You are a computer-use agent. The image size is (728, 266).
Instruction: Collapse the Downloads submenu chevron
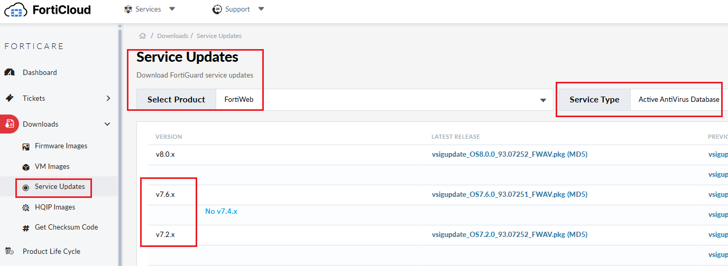pyautogui.click(x=107, y=124)
